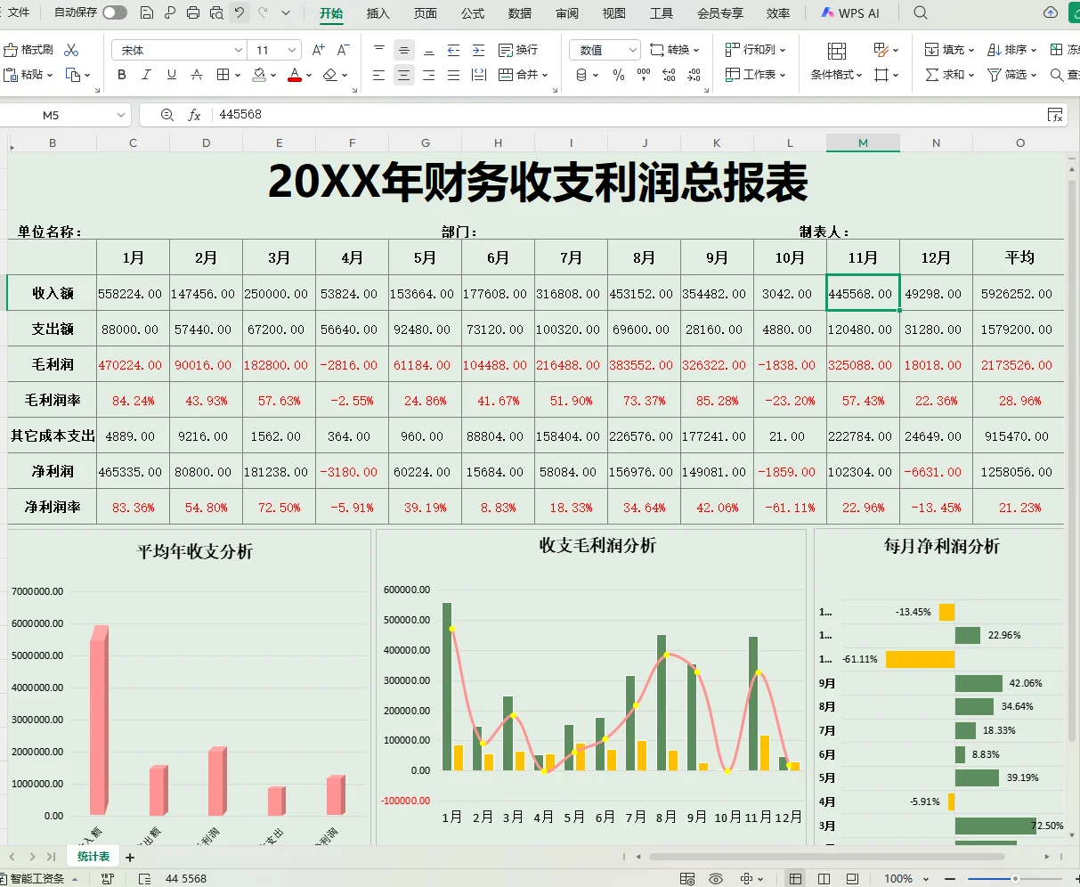The height and width of the screenshot is (887, 1080).
Task: Open the number format dropdown 数值
Action: click(x=633, y=50)
